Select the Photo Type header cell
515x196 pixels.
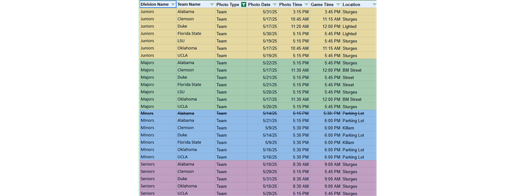[x=231, y=5]
